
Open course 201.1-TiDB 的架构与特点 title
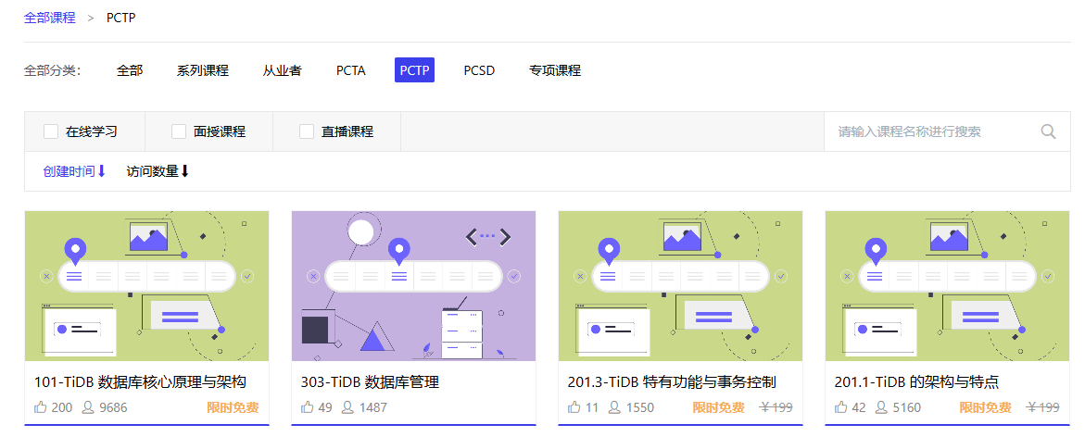[x=917, y=382]
